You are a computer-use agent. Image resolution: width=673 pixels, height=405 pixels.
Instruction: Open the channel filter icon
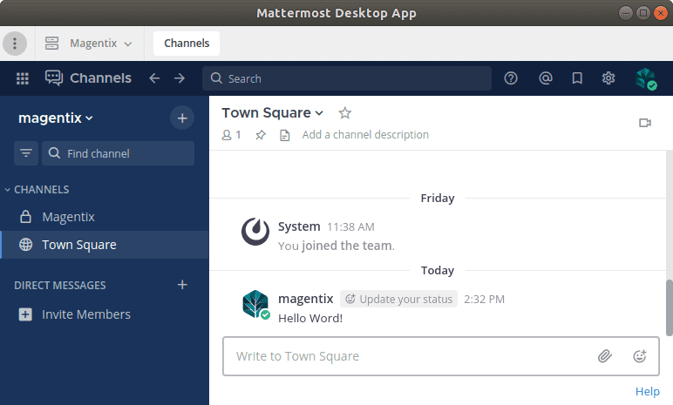[x=26, y=153]
